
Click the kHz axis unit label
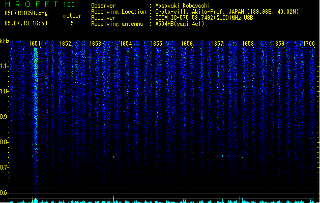pos(5,41)
